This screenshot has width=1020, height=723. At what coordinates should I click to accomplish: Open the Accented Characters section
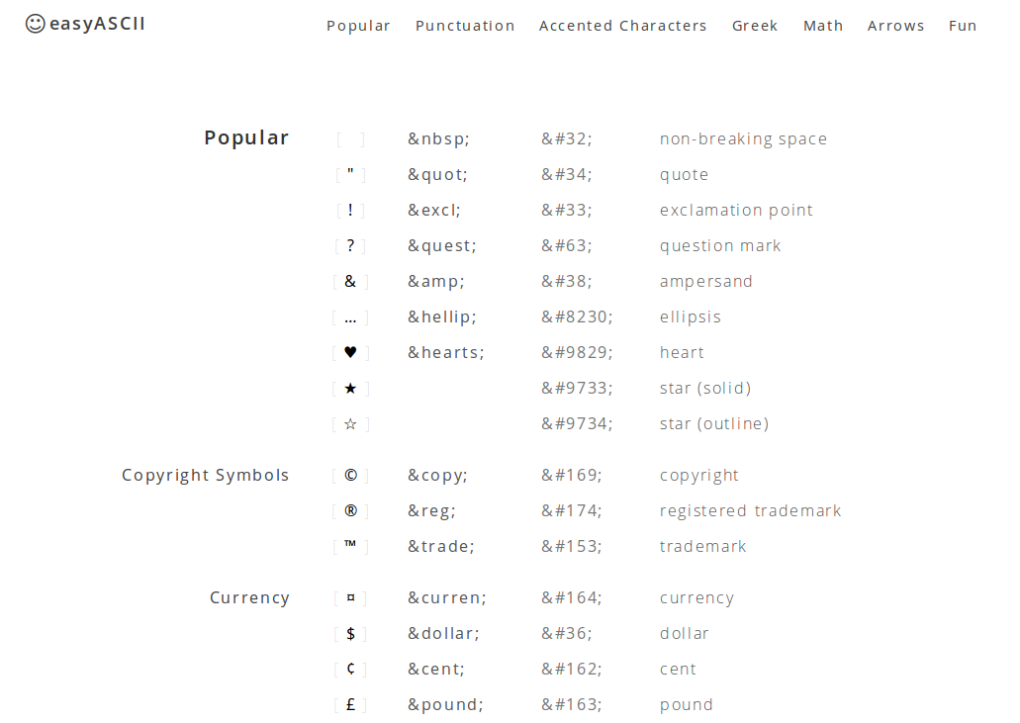tap(622, 26)
